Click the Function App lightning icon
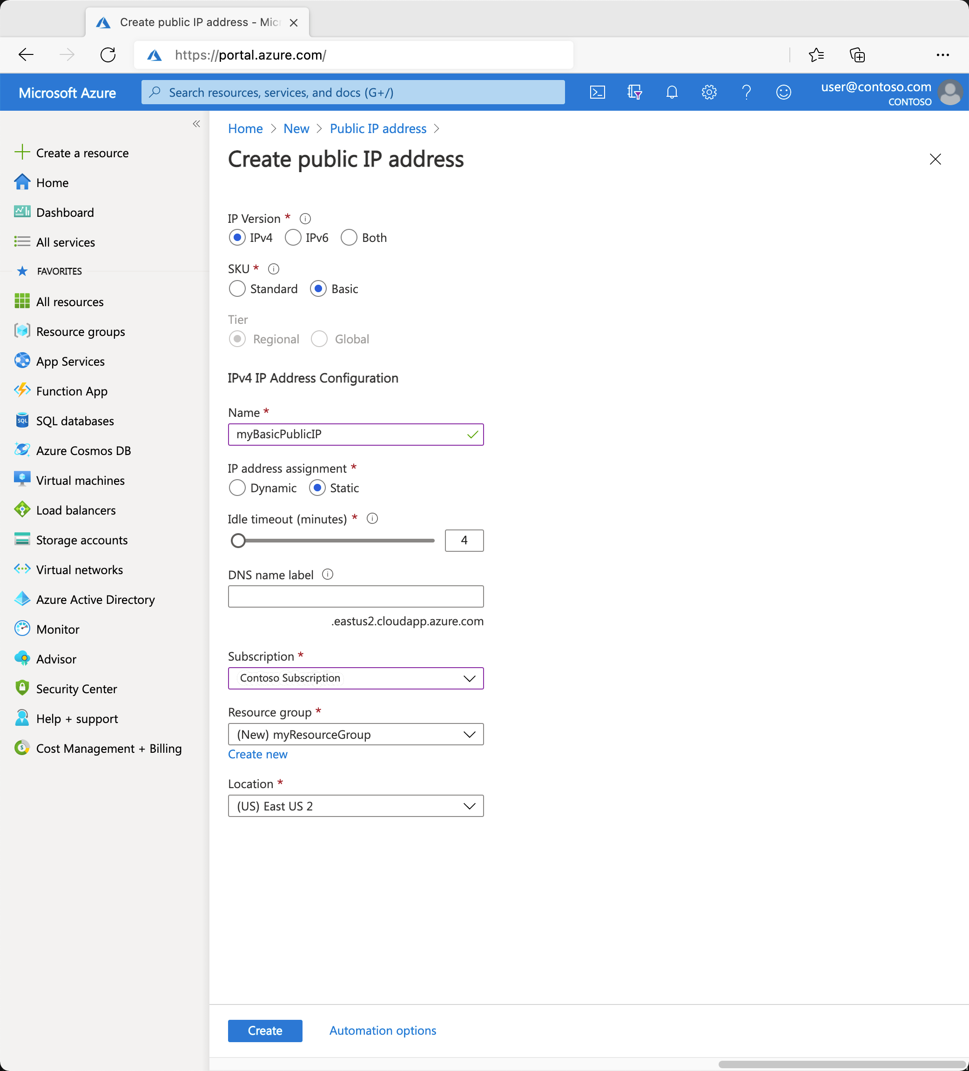969x1071 pixels. (22, 390)
